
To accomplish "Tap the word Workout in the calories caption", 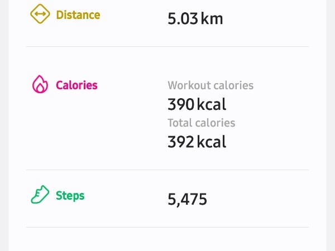I will pyautogui.click(x=187, y=85).
